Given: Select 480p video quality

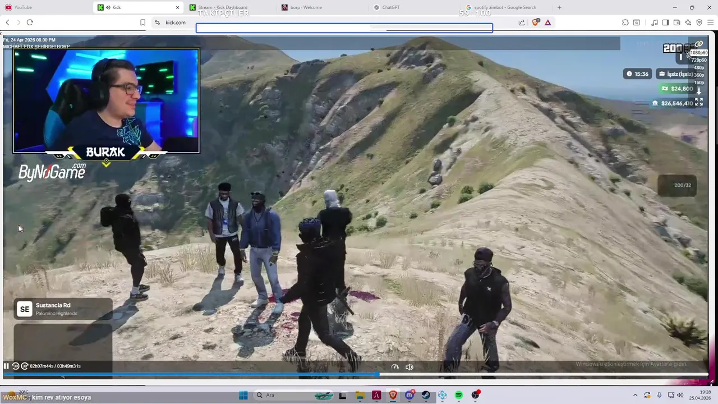Looking at the screenshot, I should point(699,68).
